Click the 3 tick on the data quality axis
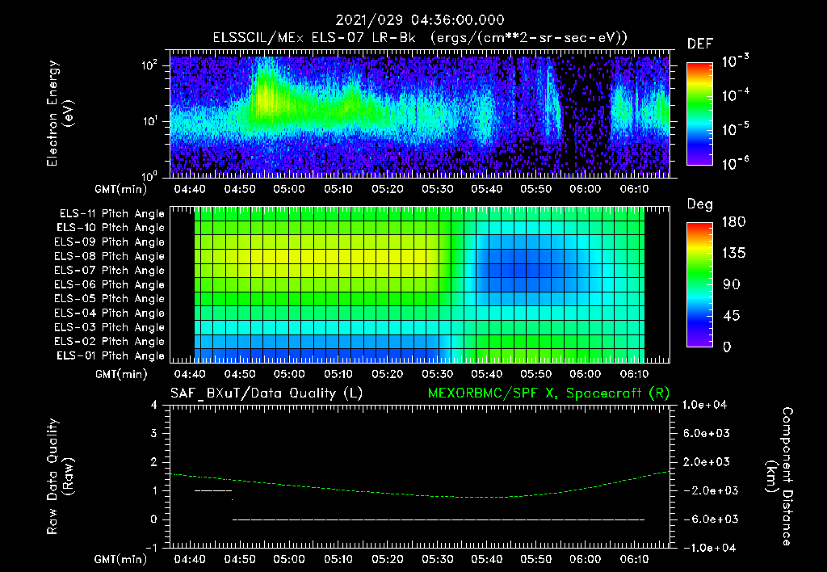 click(153, 433)
